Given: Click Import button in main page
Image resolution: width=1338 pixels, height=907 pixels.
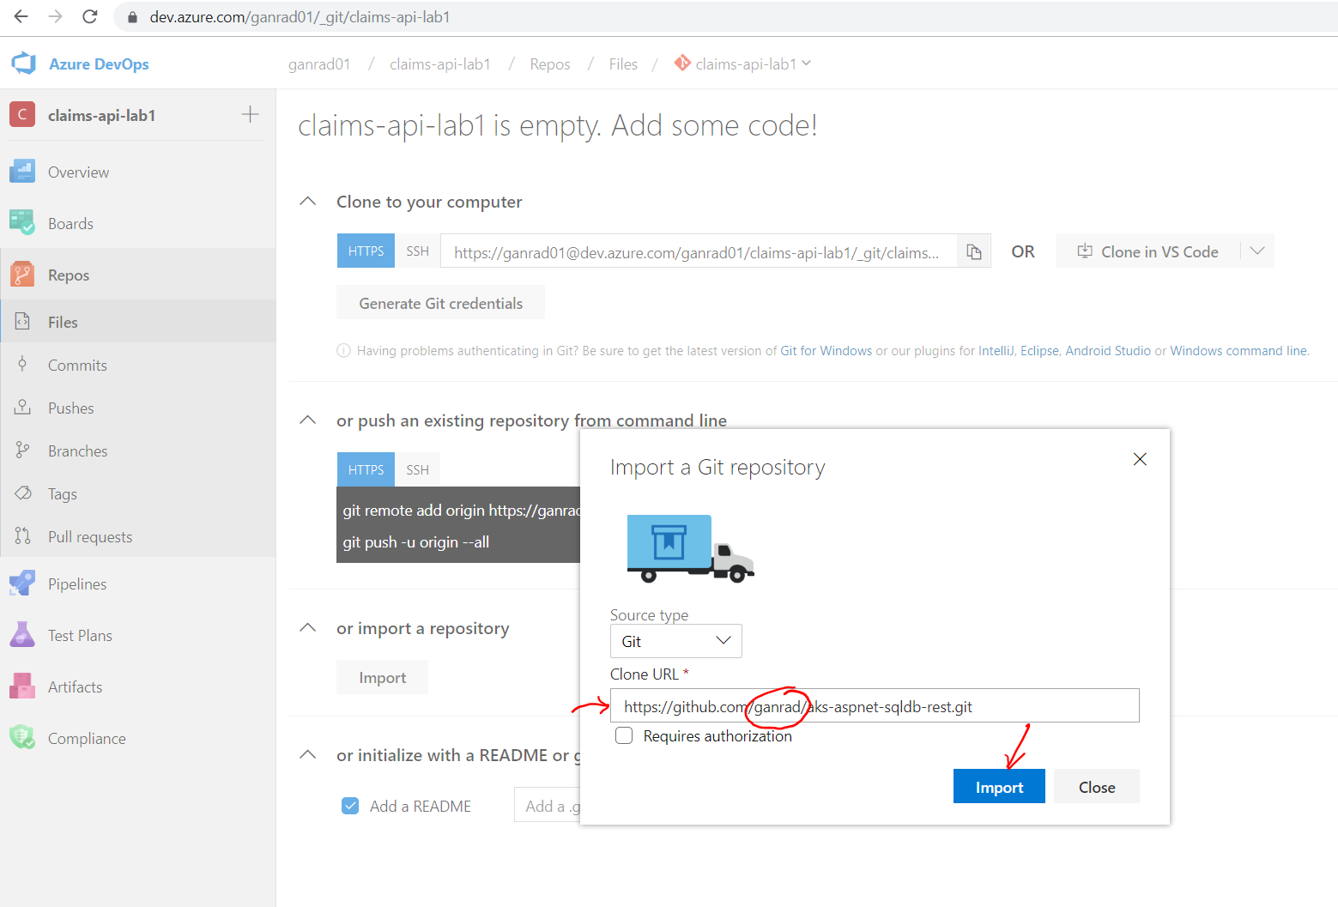Looking at the screenshot, I should [382, 677].
